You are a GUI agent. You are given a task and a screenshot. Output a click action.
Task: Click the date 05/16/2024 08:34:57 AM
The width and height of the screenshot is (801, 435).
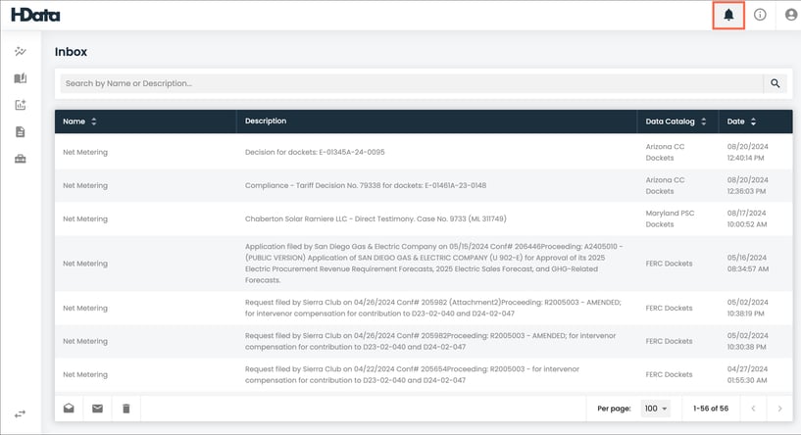748,264
